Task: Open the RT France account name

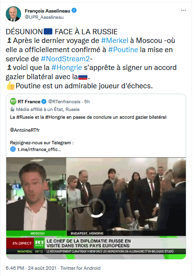Action: pyautogui.click(x=29, y=102)
